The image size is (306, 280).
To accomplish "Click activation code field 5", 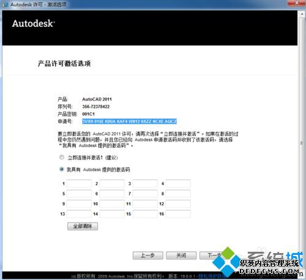I will pos(79,194).
